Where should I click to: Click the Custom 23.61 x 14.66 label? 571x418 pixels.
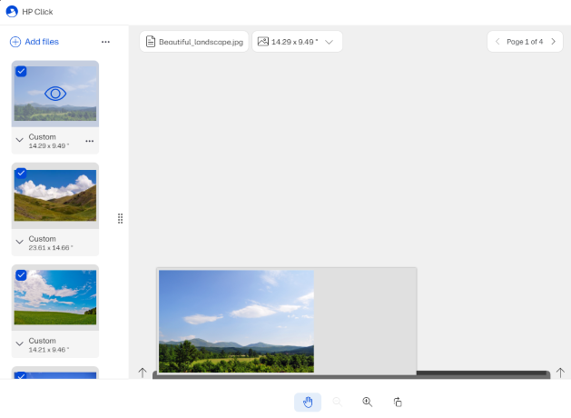pos(51,243)
